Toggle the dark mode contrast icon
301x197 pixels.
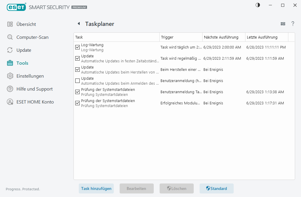pos(257,5)
